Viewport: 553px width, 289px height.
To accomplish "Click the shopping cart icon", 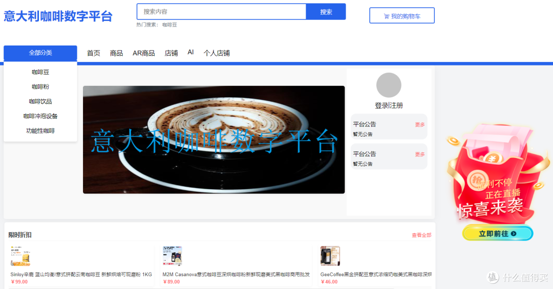I will pos(387,16).
